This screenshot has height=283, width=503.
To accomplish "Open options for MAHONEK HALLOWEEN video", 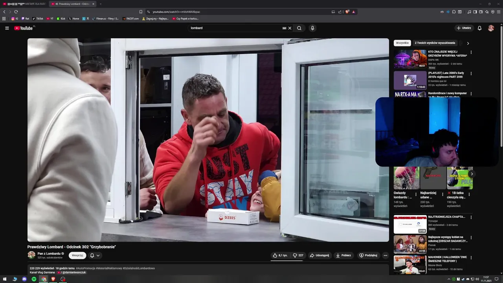I will (471, 258).
